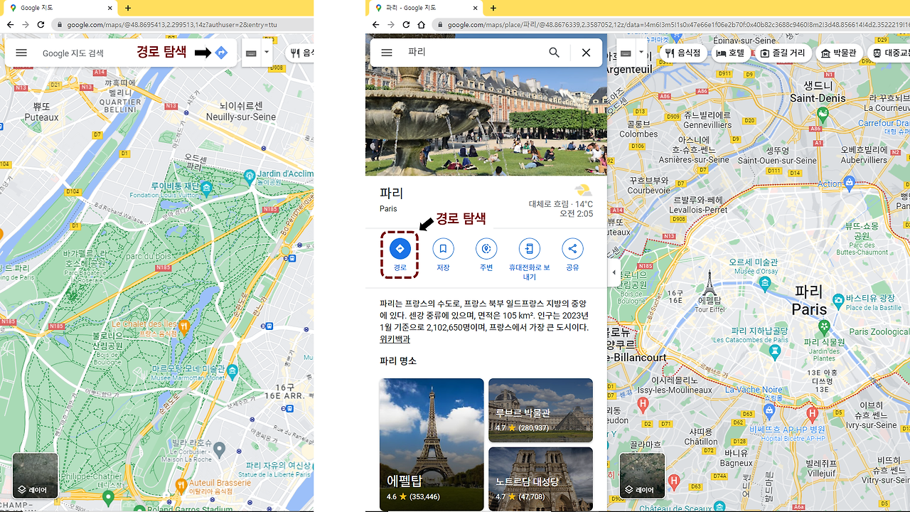Click 휴대전화로 보내기 send-to-phone button
This screenshot has width=910, height=512.
pos(530,259)
